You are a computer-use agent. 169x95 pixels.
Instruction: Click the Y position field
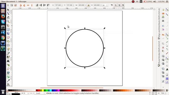(x=69, y=5)
